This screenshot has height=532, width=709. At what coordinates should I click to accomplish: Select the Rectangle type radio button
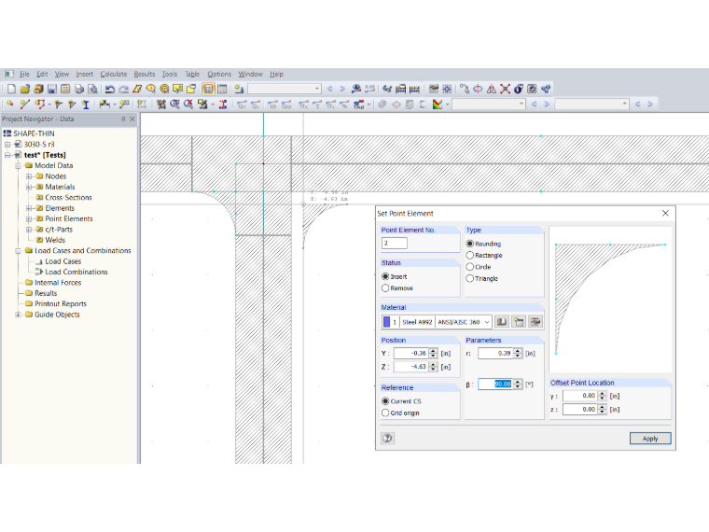(470, 255)
